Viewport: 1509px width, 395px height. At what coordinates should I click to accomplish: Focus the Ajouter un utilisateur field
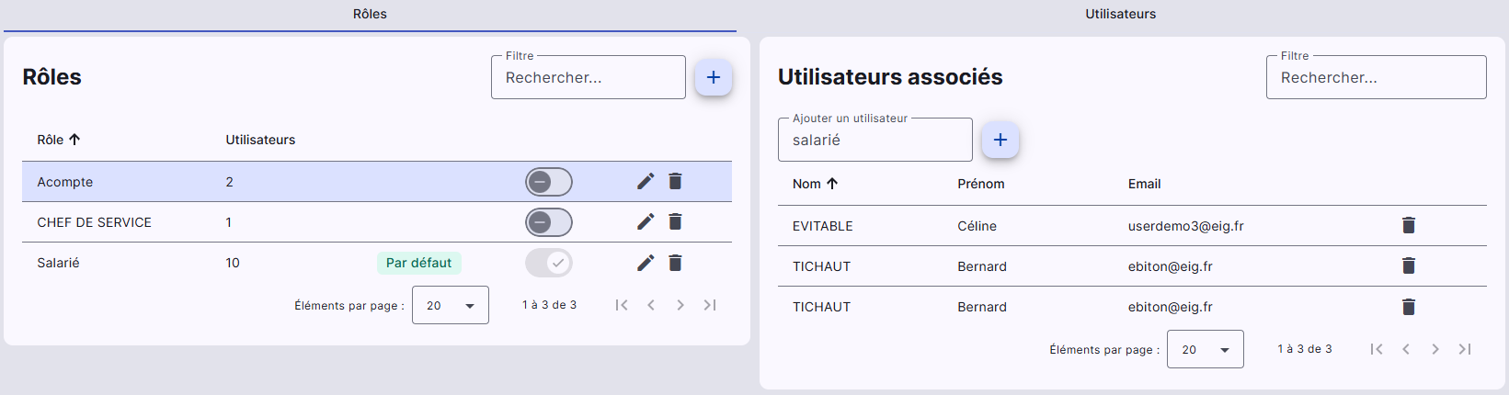[875, 141]
